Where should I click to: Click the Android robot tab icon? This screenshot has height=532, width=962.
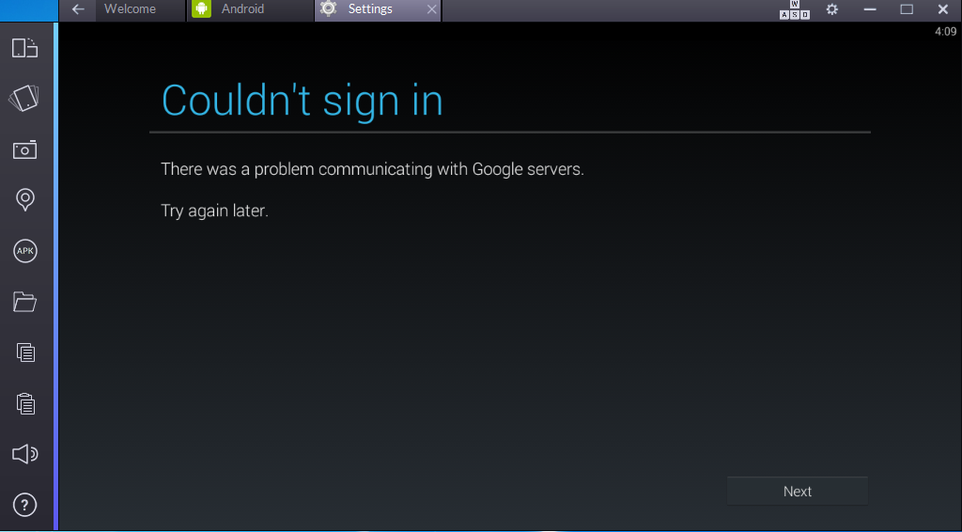pyautogui.click(x=201, y=8)
